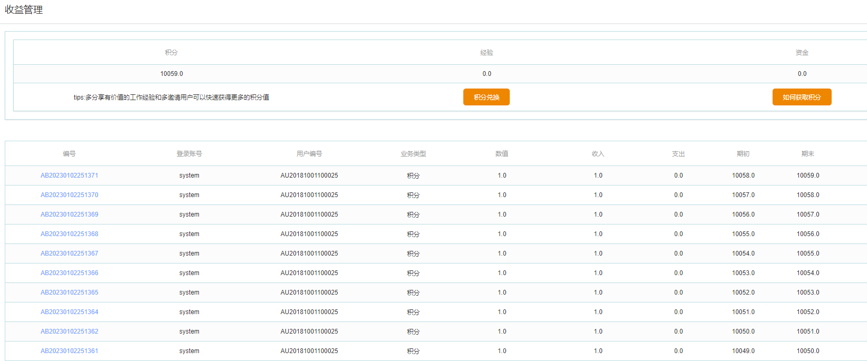867x361 pixels.
Task: Click the 期初 column header
Action: pyautogui.click(x=743, y=154)
